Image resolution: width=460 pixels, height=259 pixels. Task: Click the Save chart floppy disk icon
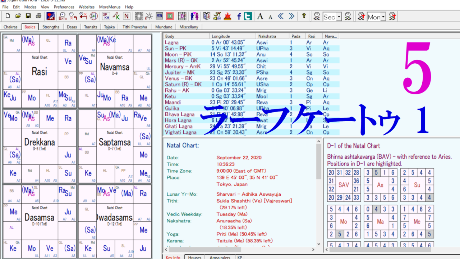click(x=28, y=16)
